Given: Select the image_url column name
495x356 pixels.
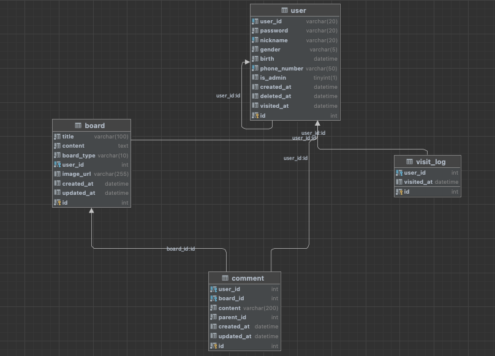Looking at the screenshot, I should click(x=77, y=174).
